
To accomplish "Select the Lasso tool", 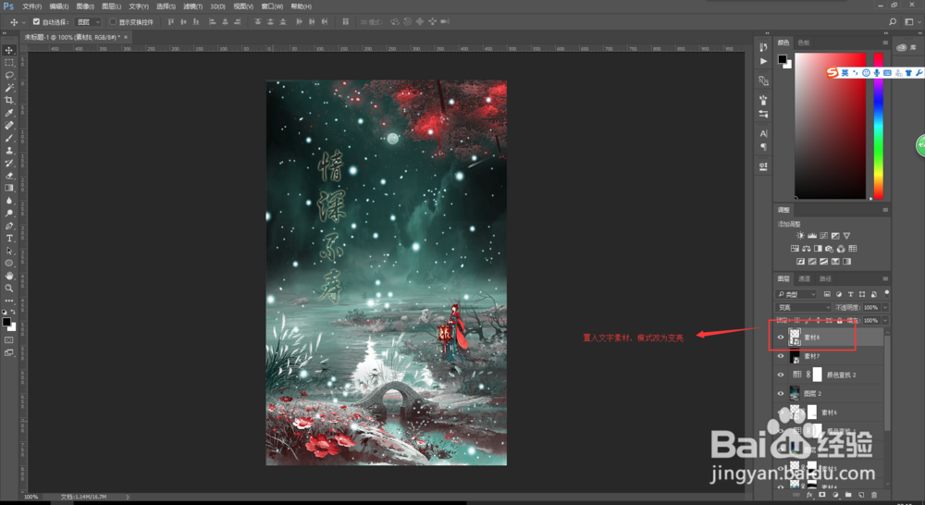I will coord(9,75).
